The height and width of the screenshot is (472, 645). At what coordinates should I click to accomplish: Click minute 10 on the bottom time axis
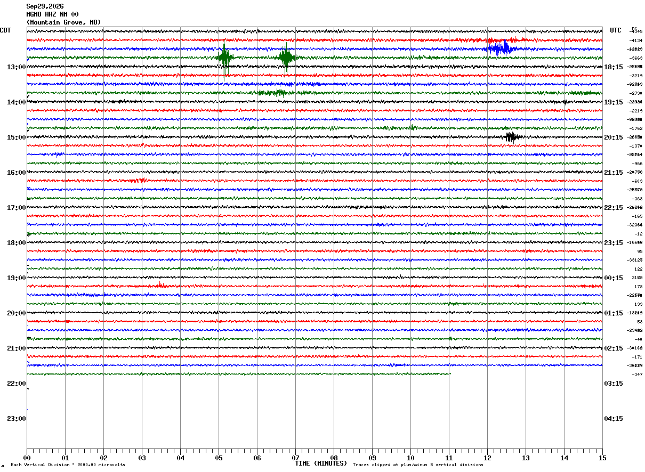pyautogui.click(x=410, y=458)
